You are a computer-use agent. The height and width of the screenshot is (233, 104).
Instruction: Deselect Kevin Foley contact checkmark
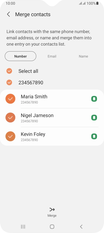pyautogui.click(x=10, y=136)
